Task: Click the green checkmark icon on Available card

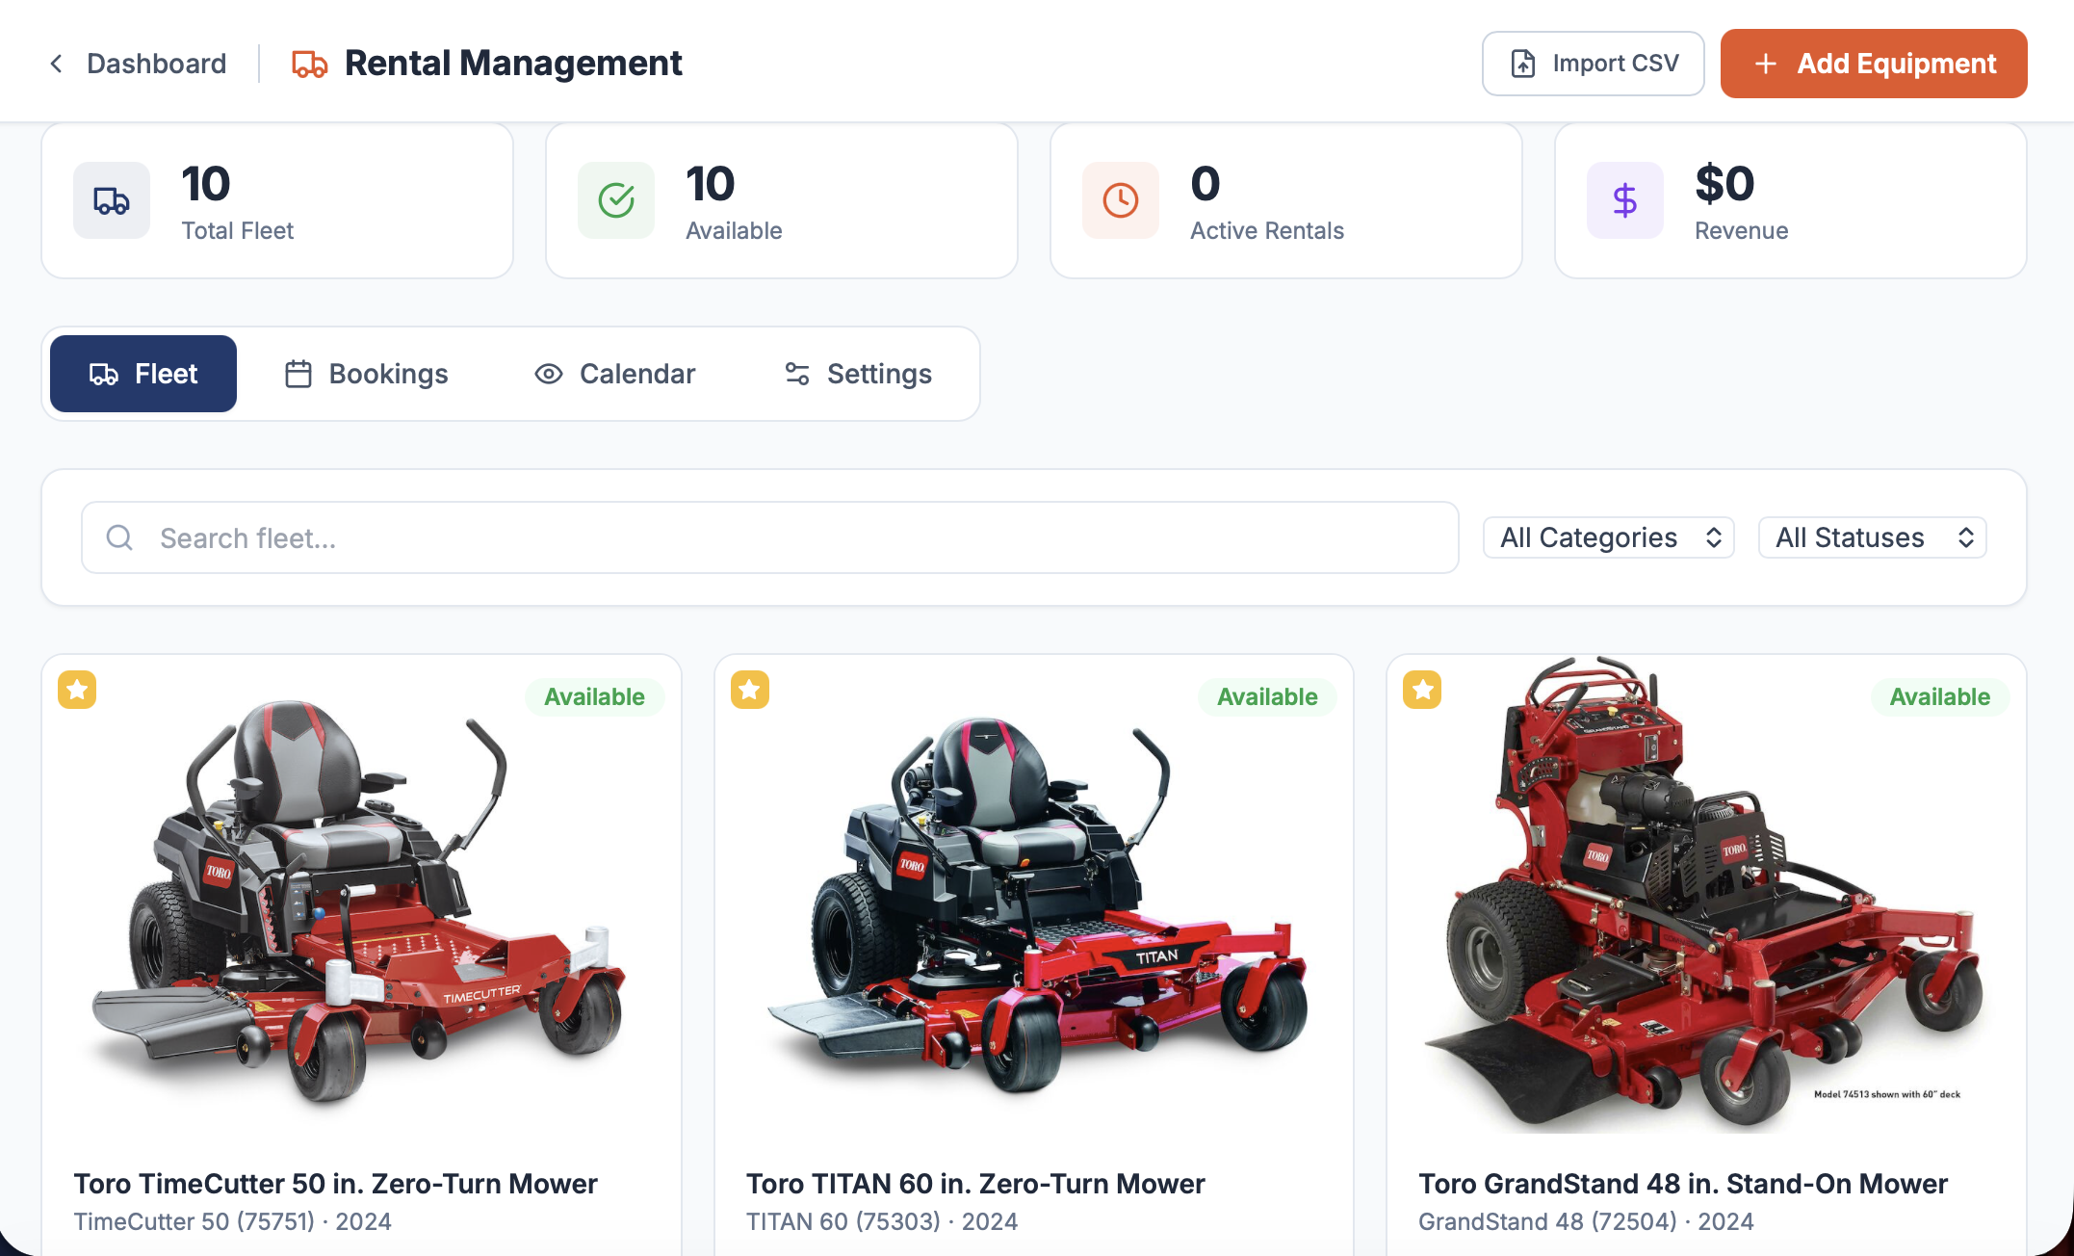Action: [x=616, y=200]
